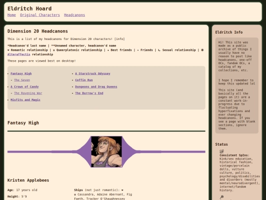Click the Queerplatonic relationship legend entry

(x=77, y=50)
